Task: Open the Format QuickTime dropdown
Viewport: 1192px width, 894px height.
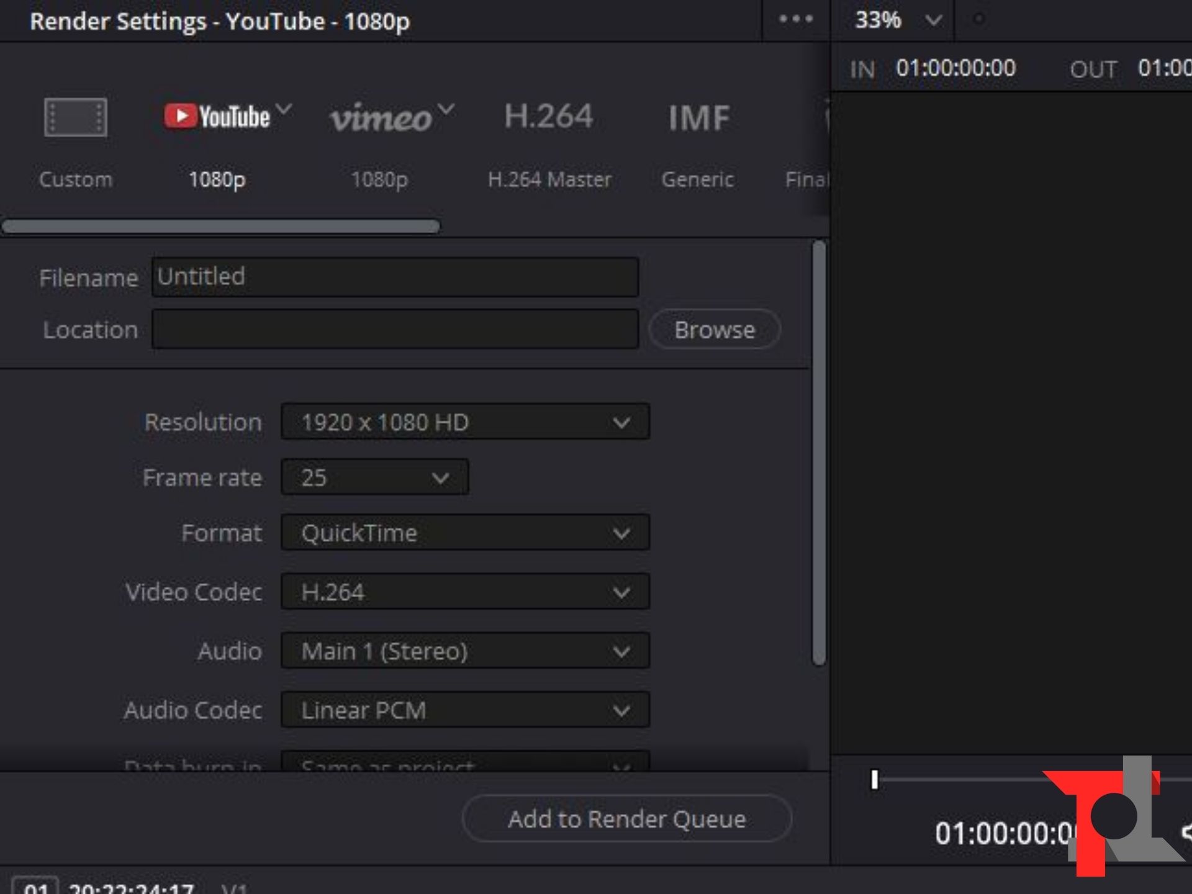Action: point(465,533)
